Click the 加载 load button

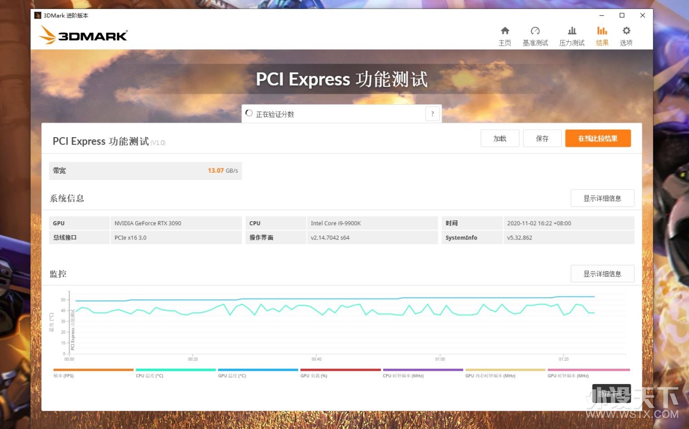[500, 138]
